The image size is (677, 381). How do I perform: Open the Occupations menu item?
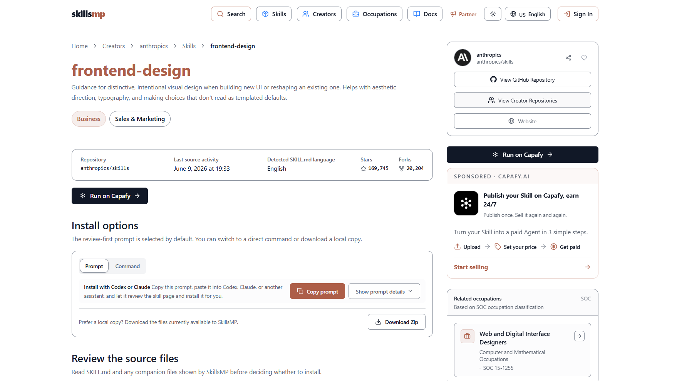coord(374,14)
